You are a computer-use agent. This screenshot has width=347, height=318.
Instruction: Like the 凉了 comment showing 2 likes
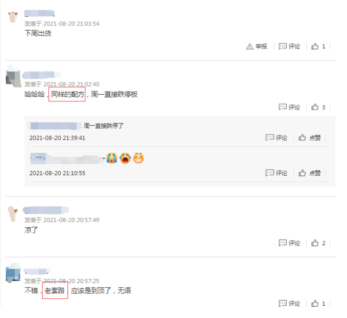click(318, 243)
